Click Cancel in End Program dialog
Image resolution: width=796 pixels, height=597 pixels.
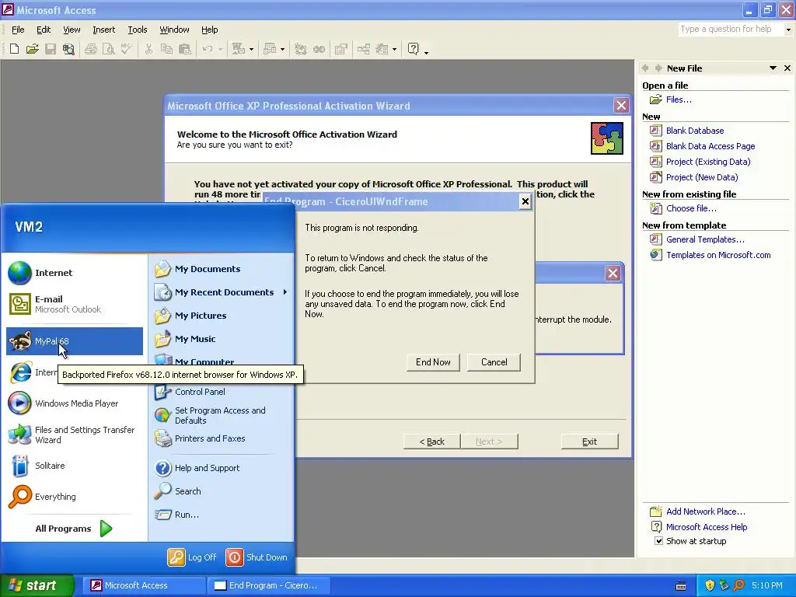pos(494,362)
